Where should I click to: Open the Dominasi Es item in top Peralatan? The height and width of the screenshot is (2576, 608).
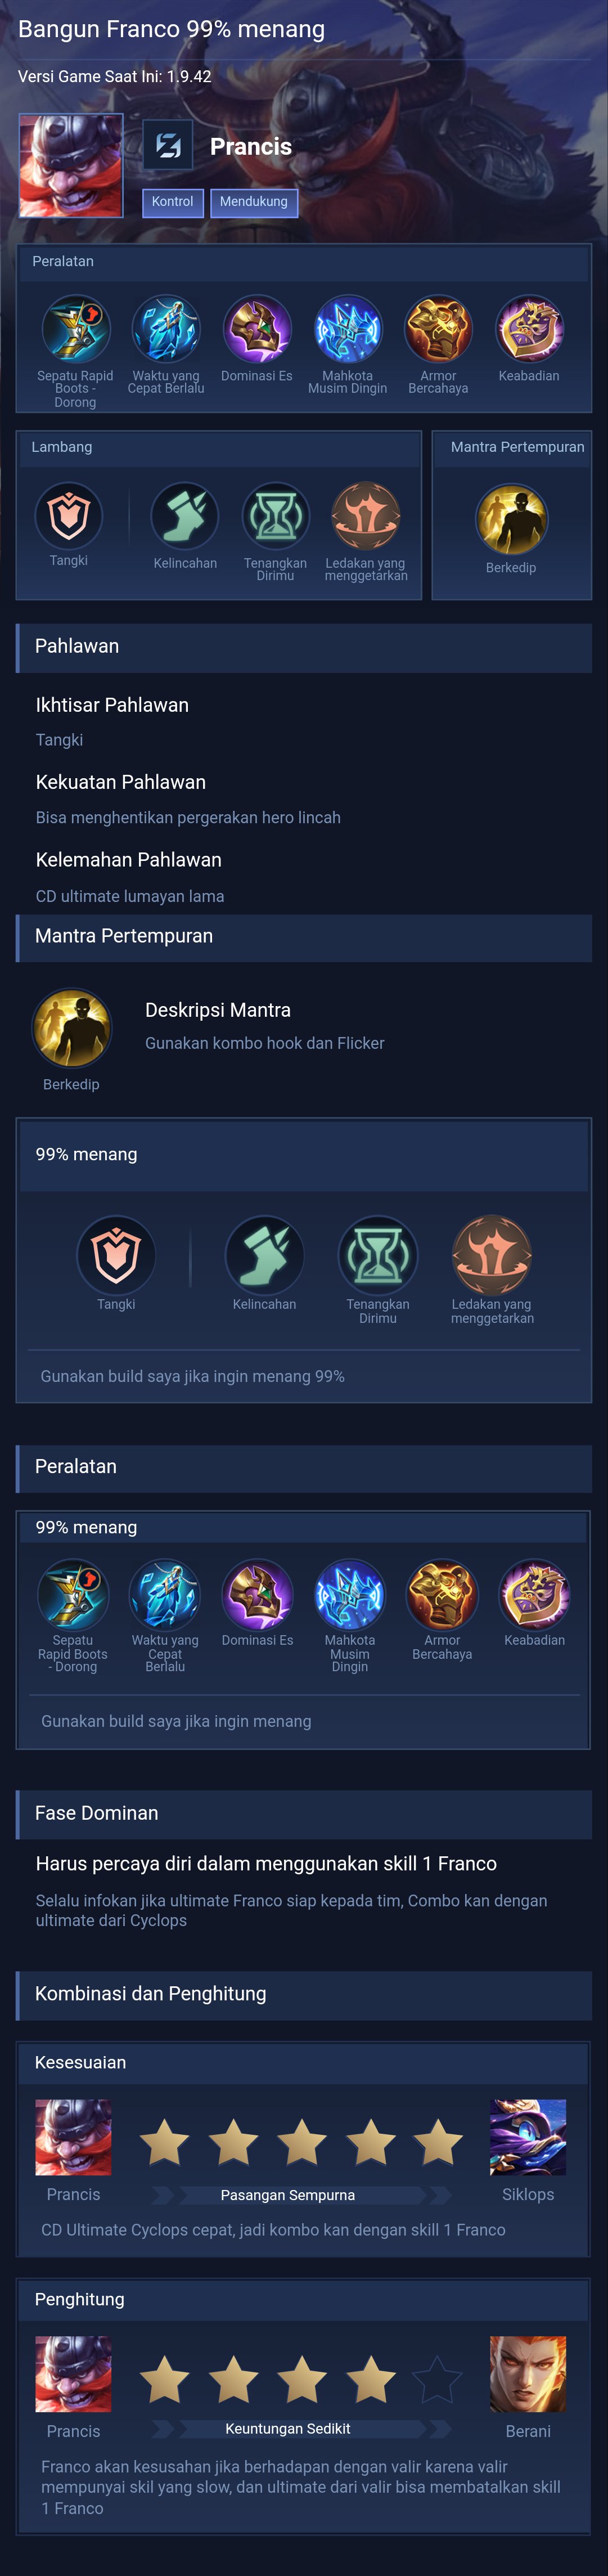[x=257, y=328]
